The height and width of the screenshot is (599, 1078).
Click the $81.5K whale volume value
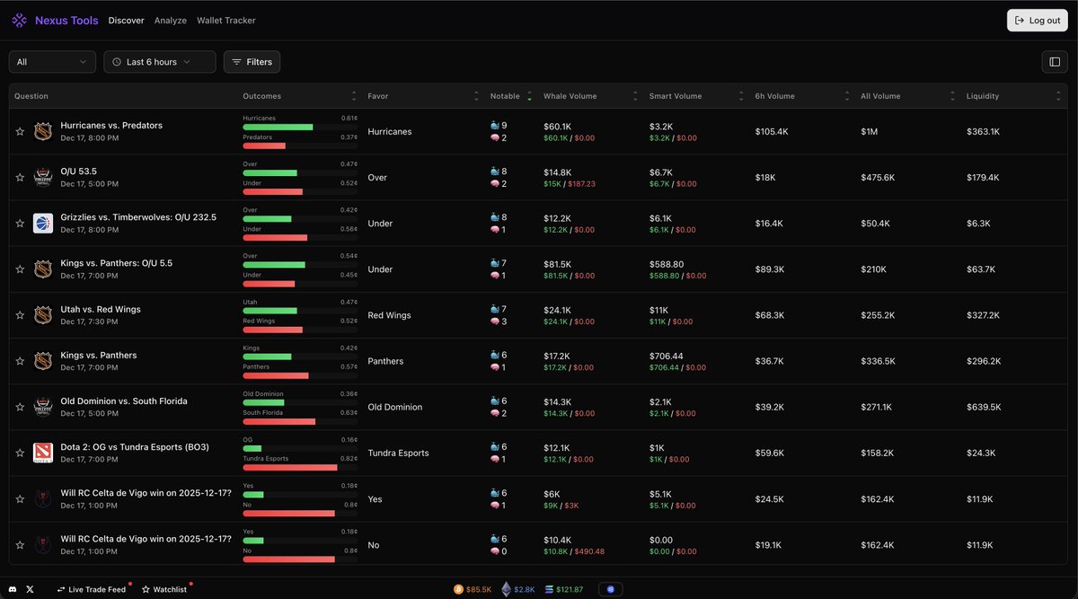[557, 264]
